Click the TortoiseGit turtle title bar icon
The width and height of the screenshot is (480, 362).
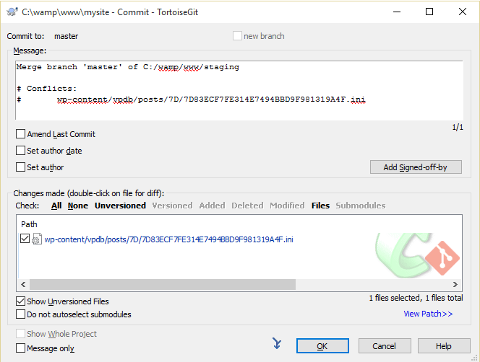tap(12, 12)
